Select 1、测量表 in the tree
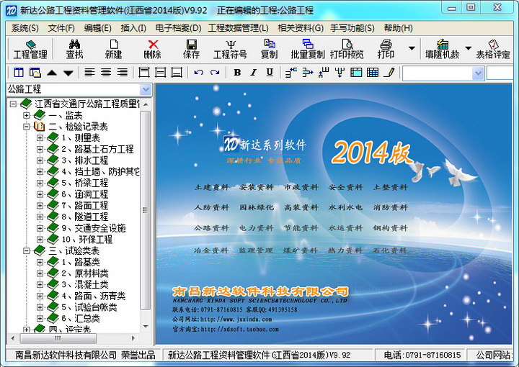The width and height of the screenshot is (519, 367). [x=81, y=137]
